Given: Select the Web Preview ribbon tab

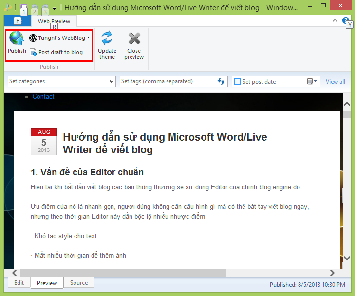Looking at the screenshot, I should point(54,21).
